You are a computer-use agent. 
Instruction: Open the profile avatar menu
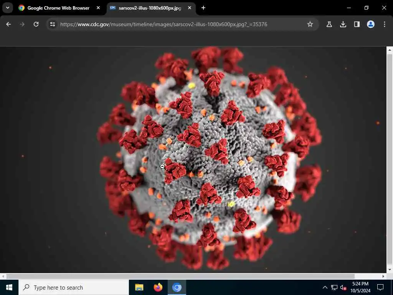tap(371, 24)
